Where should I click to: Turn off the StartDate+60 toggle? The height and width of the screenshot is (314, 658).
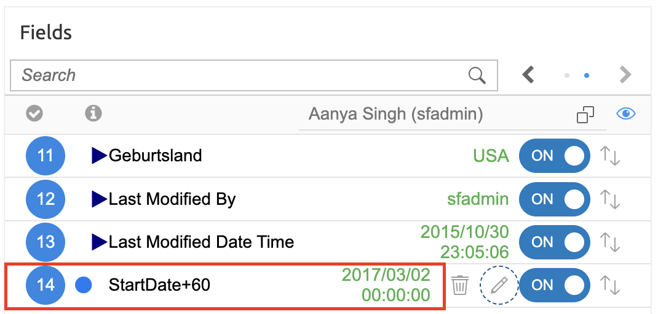point(554,285)
